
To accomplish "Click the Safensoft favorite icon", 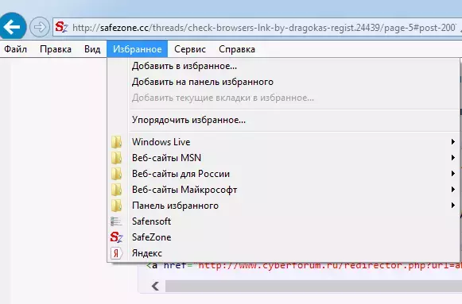I will tap(116, 221).
